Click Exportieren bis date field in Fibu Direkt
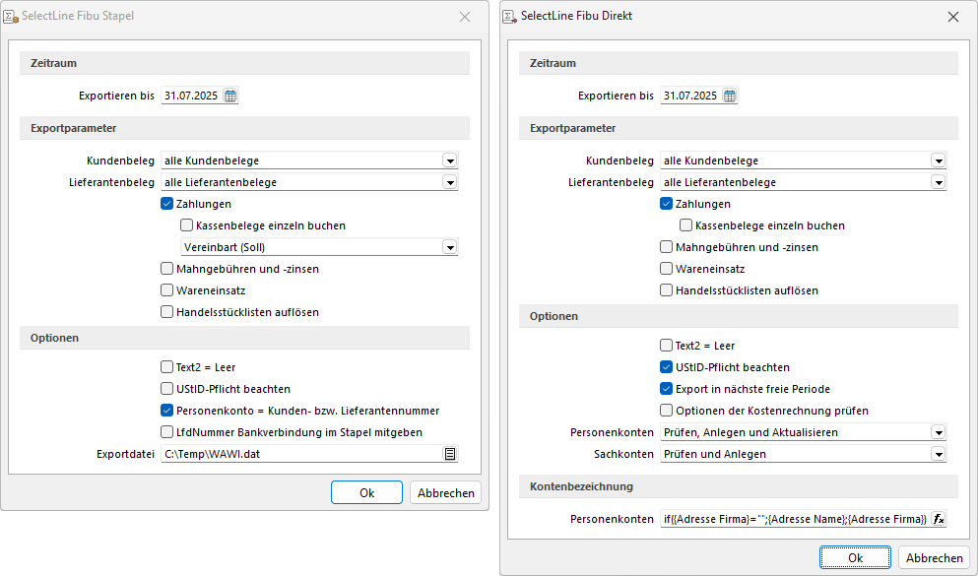Screen dimensions: 978x576 [x=690, y=96]
